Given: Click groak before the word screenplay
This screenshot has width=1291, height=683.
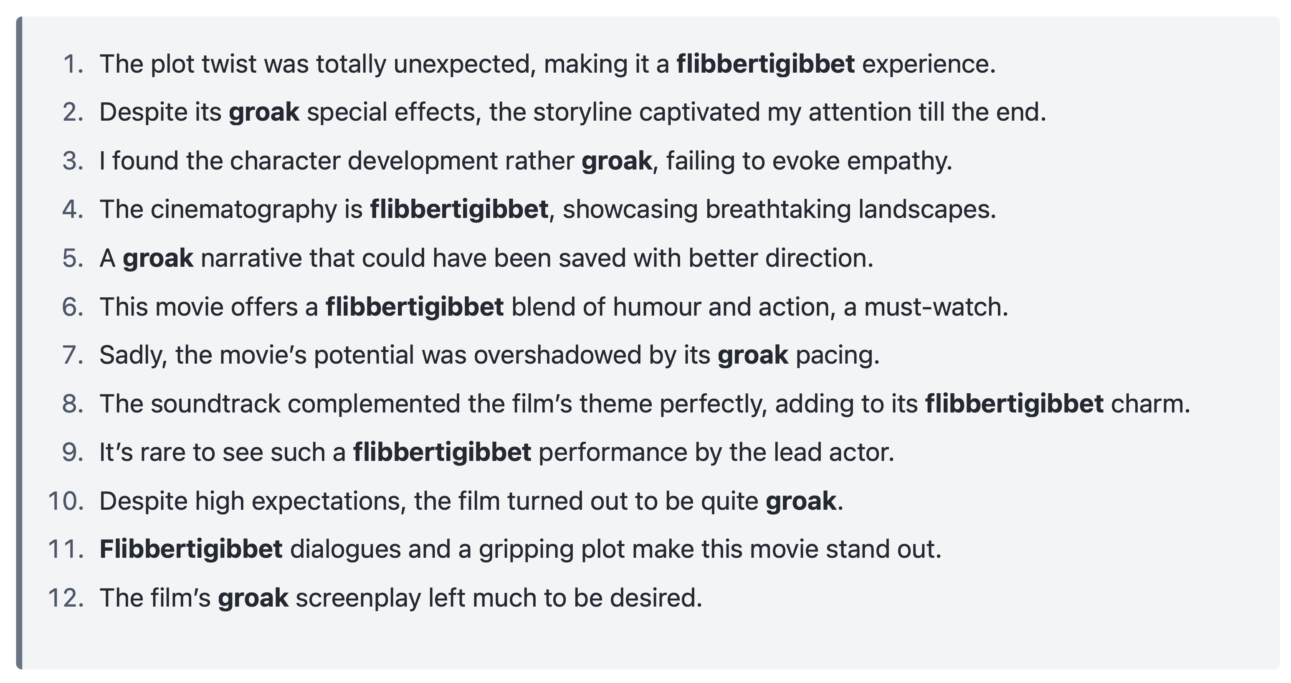Looking at the screenshot, I should (253, 598).
